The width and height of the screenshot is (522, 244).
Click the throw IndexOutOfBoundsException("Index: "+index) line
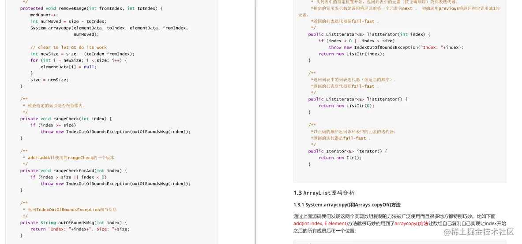tap(396, 47)
